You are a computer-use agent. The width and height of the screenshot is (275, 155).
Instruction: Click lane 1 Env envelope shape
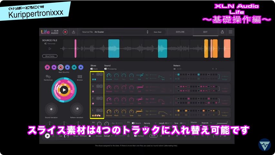click(163, 112)
